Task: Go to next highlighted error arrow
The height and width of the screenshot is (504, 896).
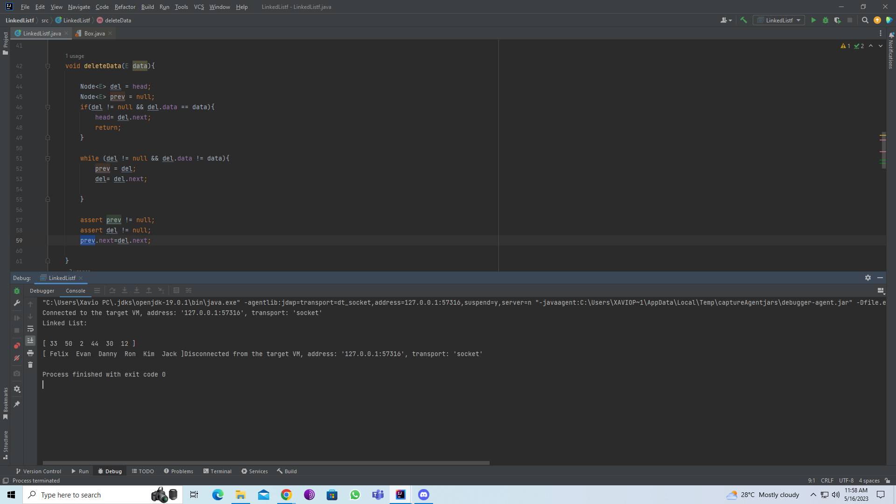Action: 881,46
